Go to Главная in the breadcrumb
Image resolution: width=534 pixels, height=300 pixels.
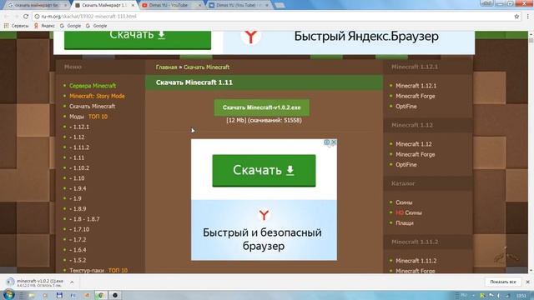tap(166, 67)
